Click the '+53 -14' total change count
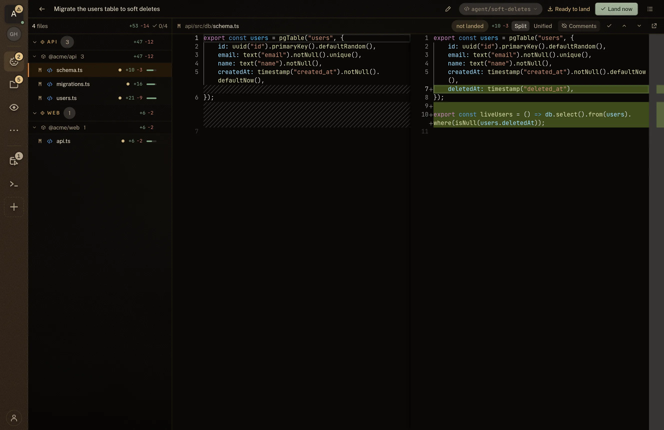The height and width of the screenshot is (430, 664). click(139, 26)
